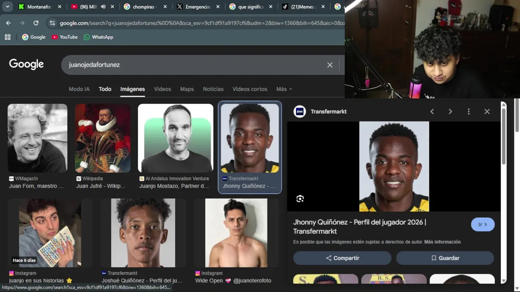Switch to the X Emergencias tab
Screen dimensions: 520x292
click(x=198, y=6)
